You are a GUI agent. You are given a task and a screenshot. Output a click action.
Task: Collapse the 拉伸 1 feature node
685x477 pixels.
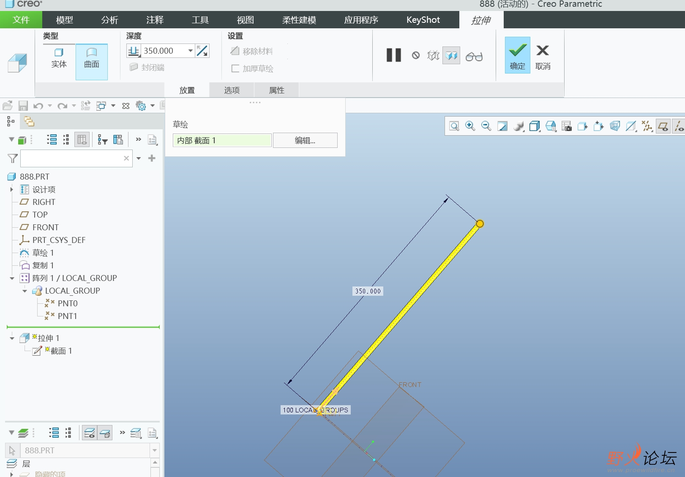12,338
